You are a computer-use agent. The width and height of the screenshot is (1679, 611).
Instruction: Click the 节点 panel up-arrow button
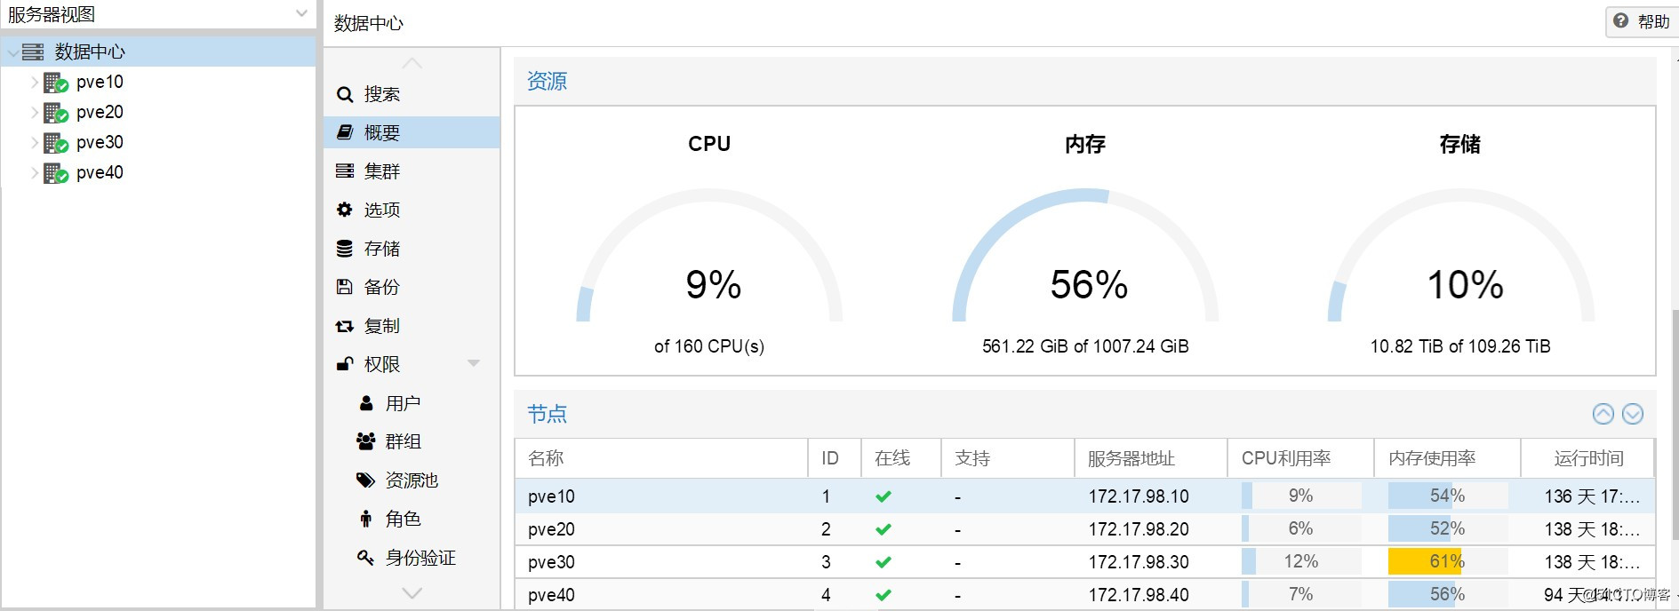click(x=1603, y=414)
